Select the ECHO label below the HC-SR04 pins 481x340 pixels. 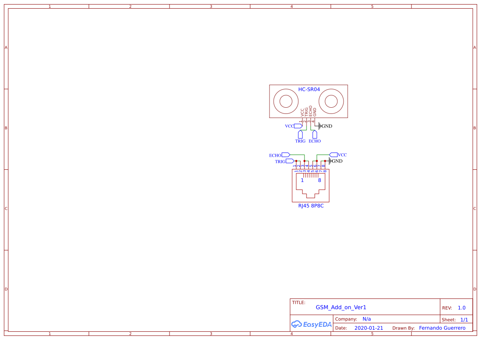pos(314,141)
